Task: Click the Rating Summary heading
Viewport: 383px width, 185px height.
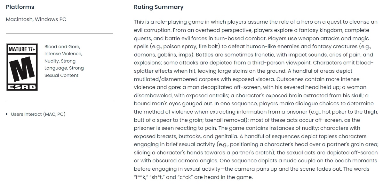Action: click(x=158, y=7)
